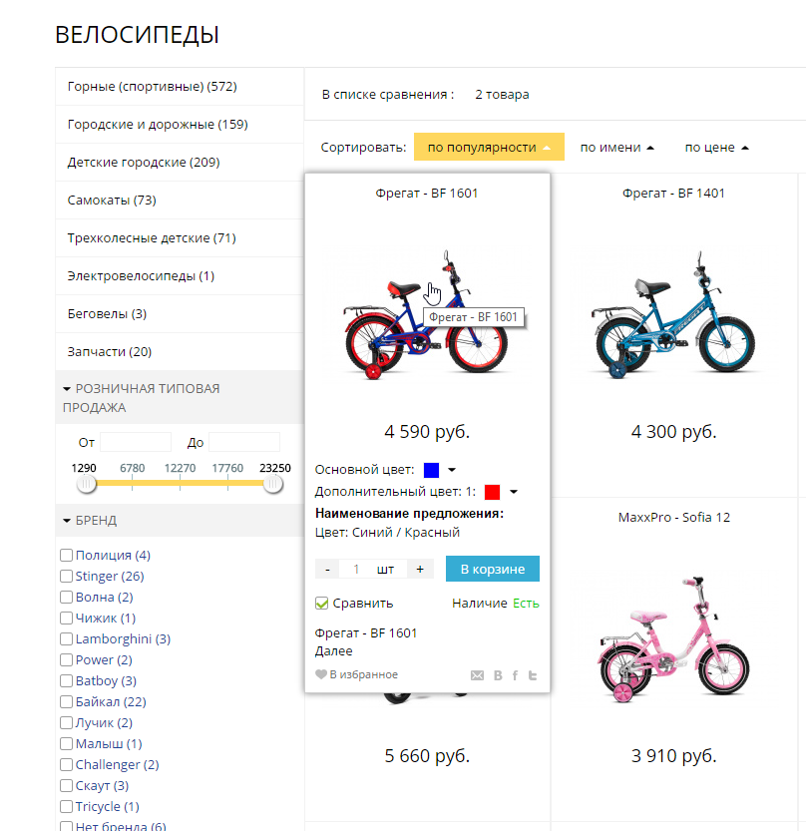Open Электровелосипеды category
The width and height of the screenshot is (806, 831).
coord(141,276)
